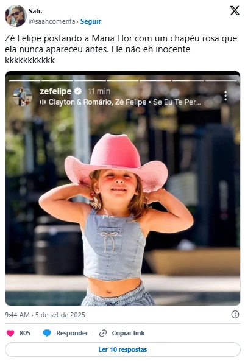Open the tweet info icon
This screenshot has height=361, width=245.
click(235, 315)
